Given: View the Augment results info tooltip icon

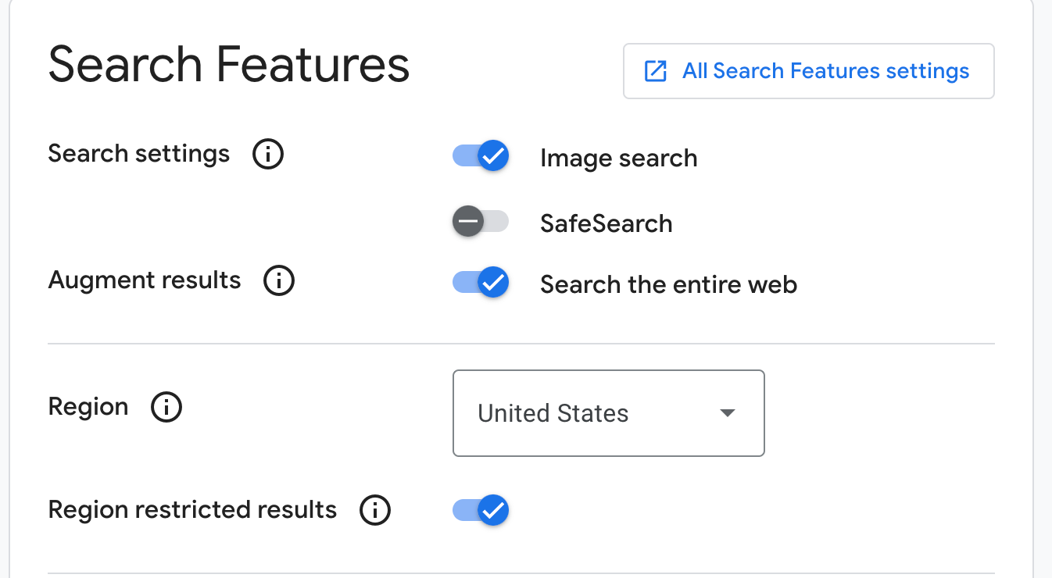Looking at the screenshot, I should 279,280.
